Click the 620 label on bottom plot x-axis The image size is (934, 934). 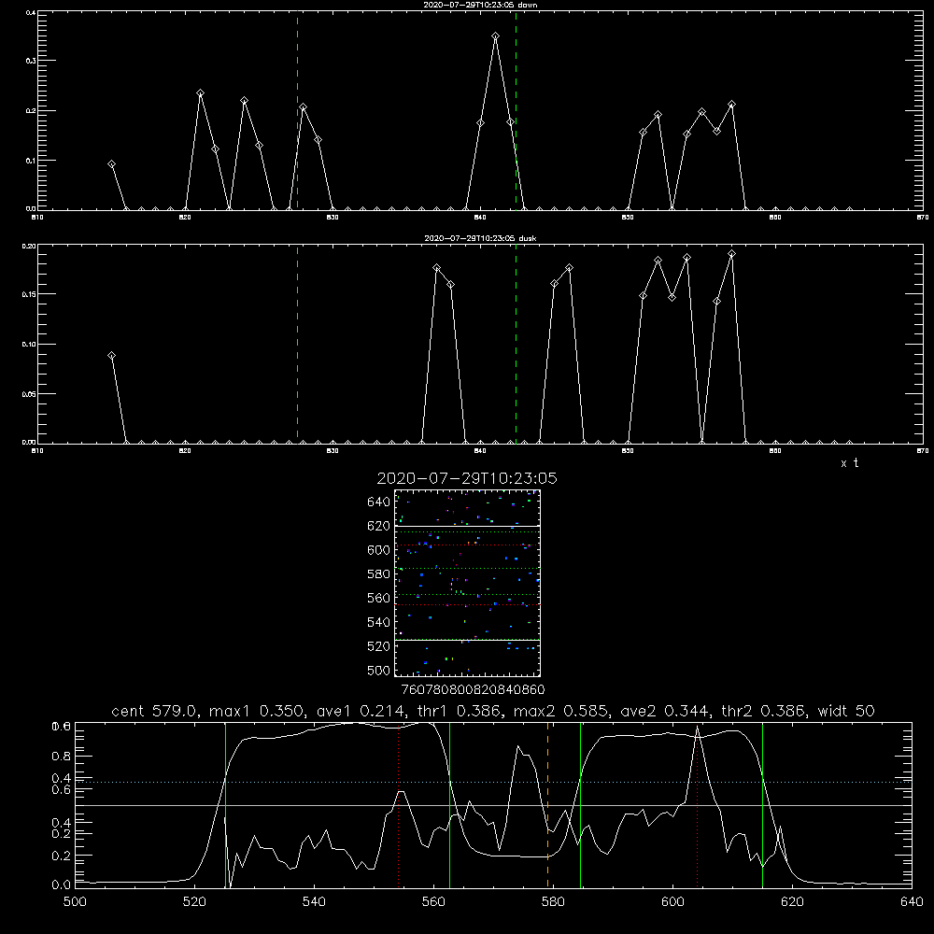click(792, 902)
